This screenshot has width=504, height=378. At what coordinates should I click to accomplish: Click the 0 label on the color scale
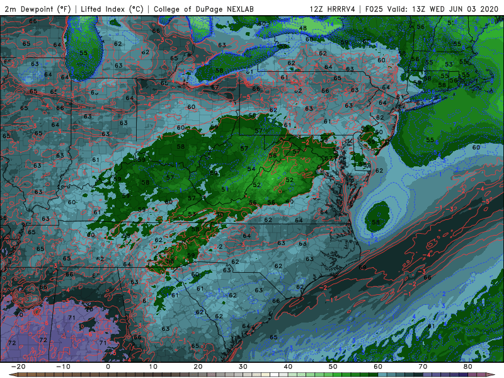click(108, 367)
